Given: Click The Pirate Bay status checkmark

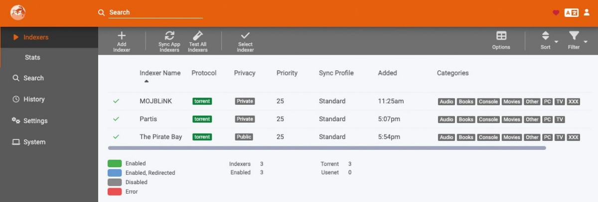Looking at the screenshot, I should (116, 137).
